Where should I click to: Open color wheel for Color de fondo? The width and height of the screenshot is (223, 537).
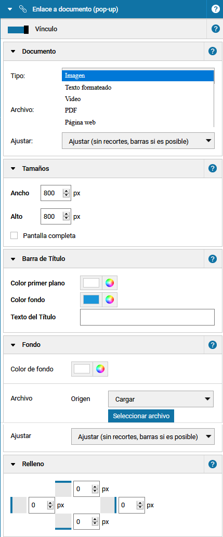(x=100, y=369)
